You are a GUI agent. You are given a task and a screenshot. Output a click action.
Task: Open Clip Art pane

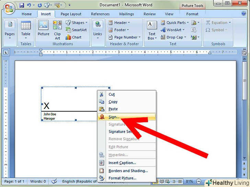point(57,30)
